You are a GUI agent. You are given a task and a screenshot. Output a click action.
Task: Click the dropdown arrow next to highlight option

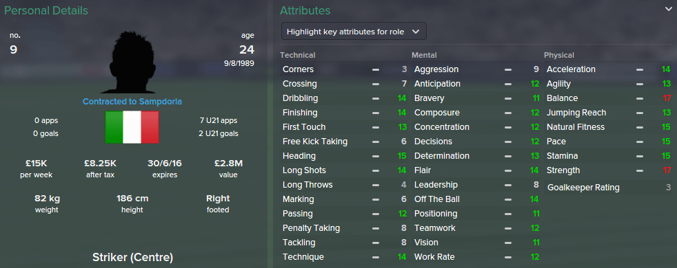tap(415, 32)
